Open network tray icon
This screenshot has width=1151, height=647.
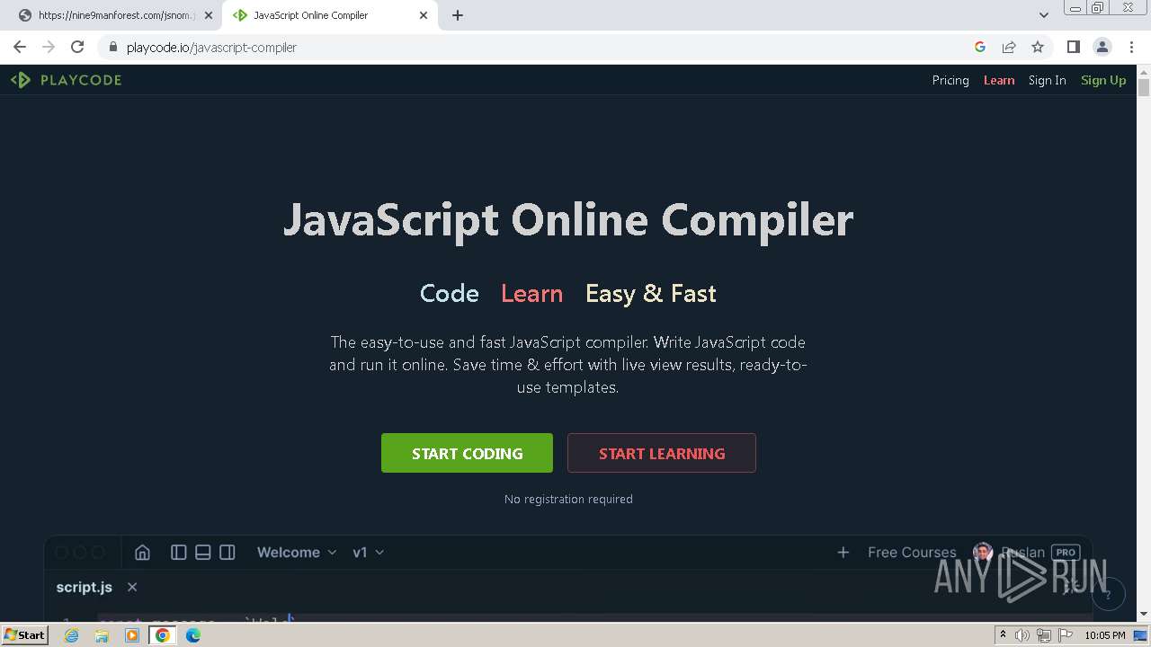click(x=1044, y=635)
